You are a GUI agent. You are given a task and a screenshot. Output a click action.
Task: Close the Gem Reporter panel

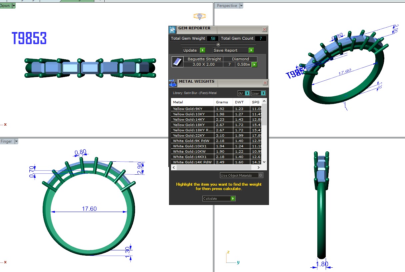pos(264,29)
